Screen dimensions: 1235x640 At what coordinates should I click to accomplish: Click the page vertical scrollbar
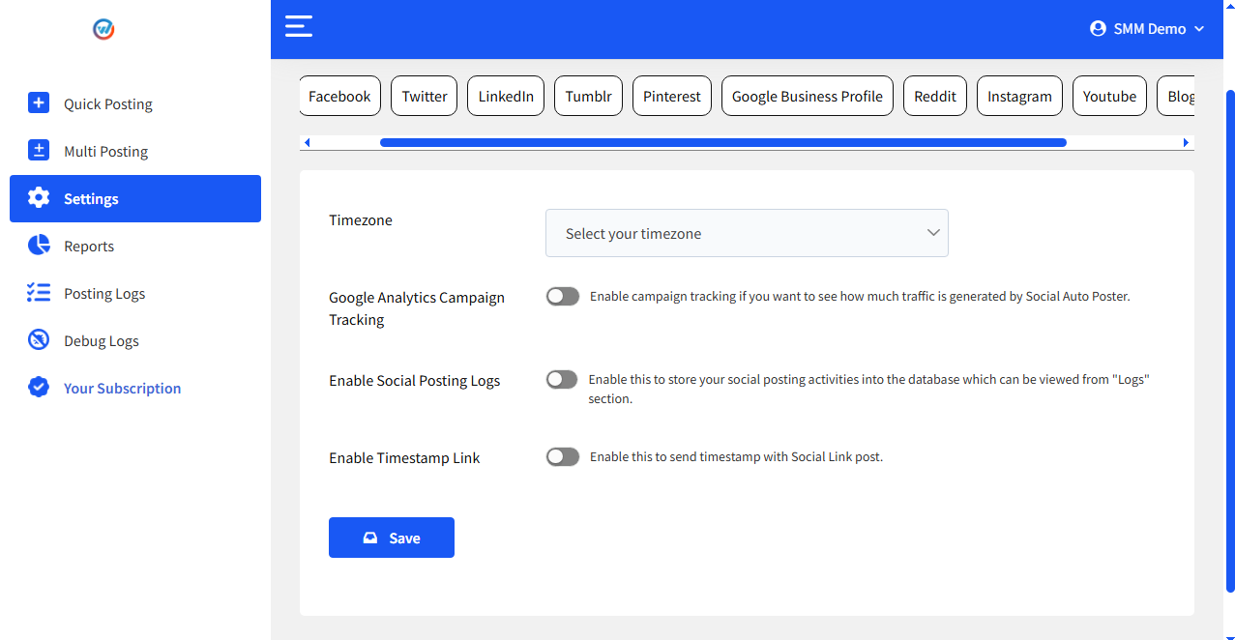click(x=1230, y=340)
